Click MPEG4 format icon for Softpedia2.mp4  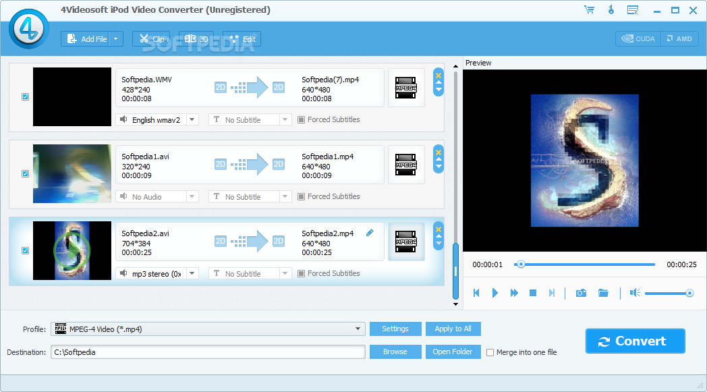(x=406, y=242)
